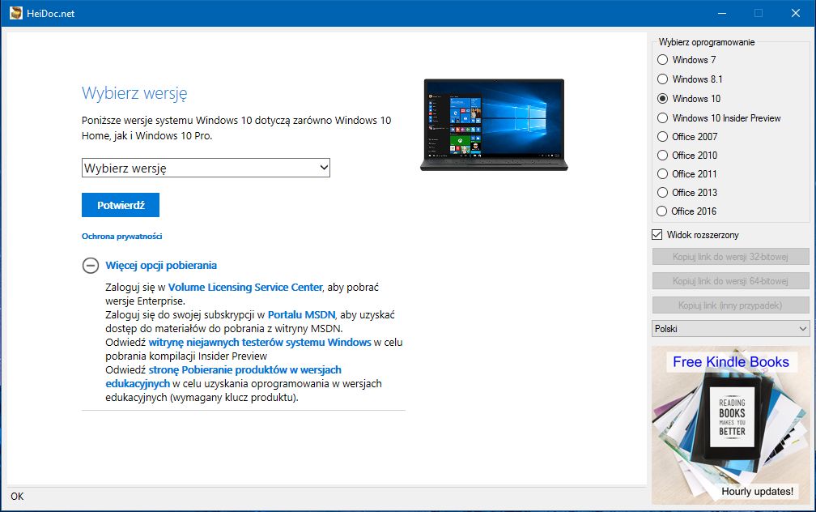Select Office 2007 radio button
The height and width of the screenshot is (512, 816).
(x=663, y=137)
